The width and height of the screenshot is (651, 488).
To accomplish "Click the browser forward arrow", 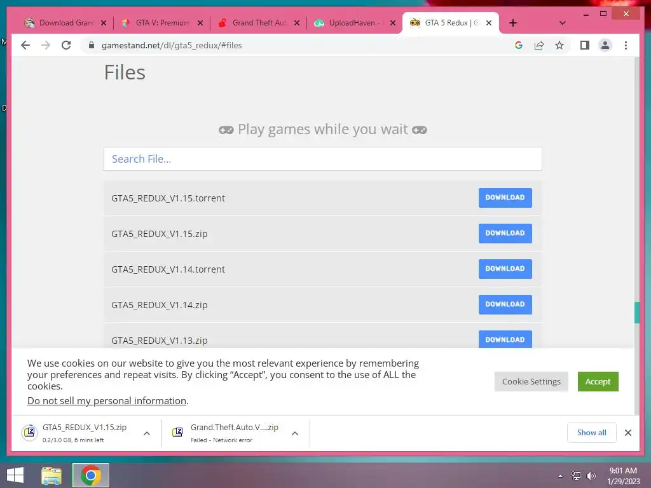I will coord(46,45).
